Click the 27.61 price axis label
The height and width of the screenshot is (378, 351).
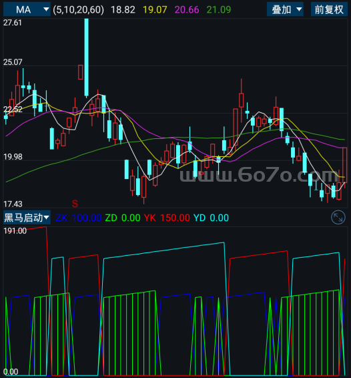[13, 23]
